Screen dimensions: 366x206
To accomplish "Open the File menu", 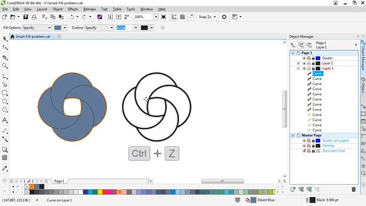I will pos(5,9).
